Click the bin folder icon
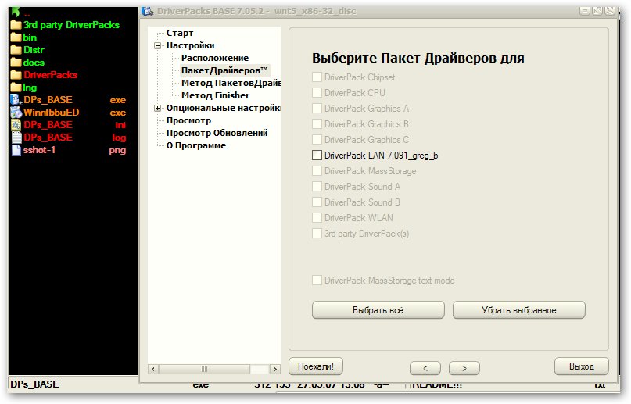Screen dimensions: 631x404 (16, 38)
